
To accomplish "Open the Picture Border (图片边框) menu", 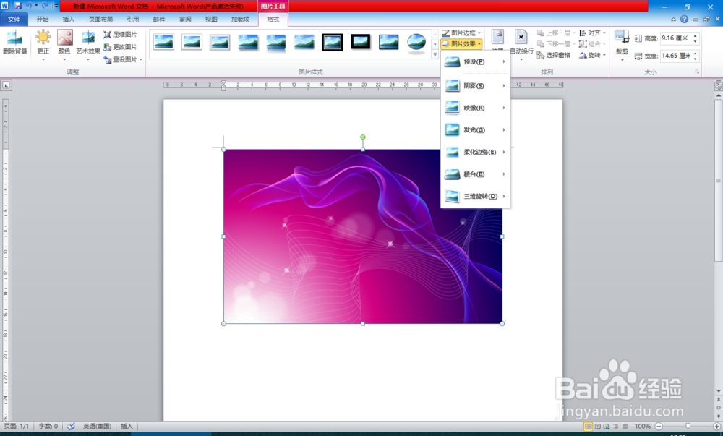I will (x=461, y=33).
